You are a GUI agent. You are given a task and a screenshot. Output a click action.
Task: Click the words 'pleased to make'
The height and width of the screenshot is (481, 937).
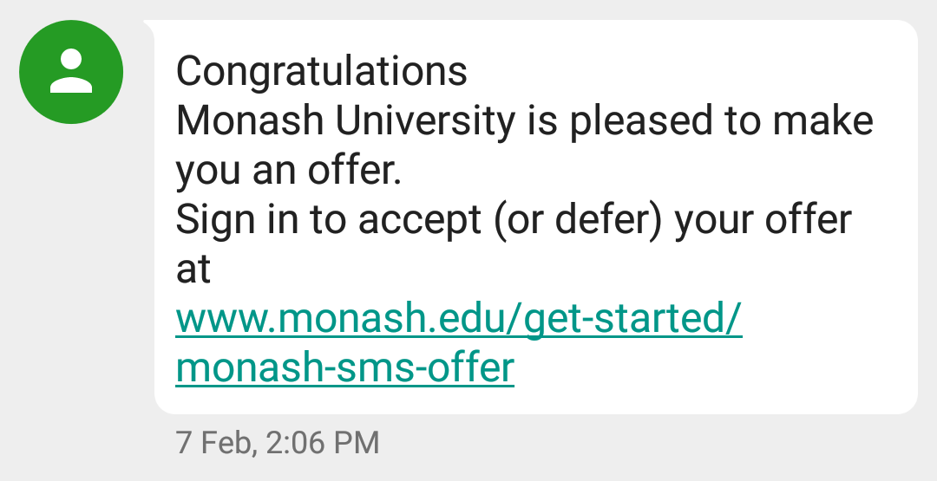(721, 121)
